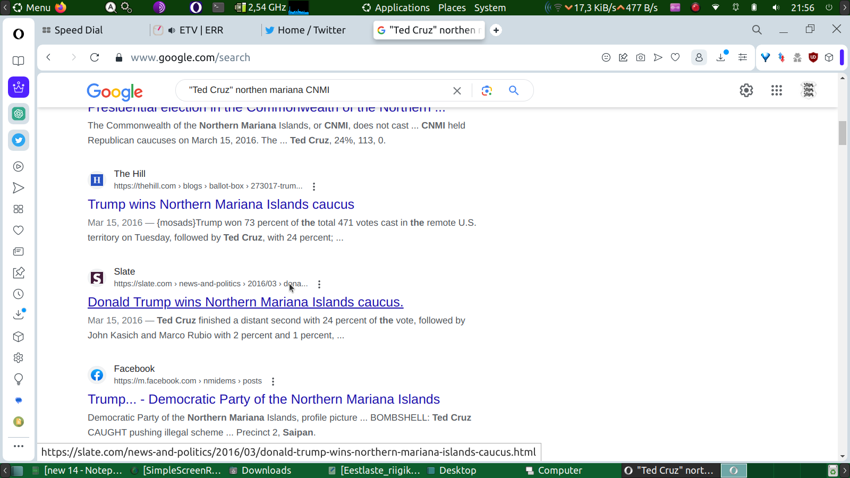Switch to the Notepad taskbar window
This screenshot has width=850, height=478.
coord(78,471)
